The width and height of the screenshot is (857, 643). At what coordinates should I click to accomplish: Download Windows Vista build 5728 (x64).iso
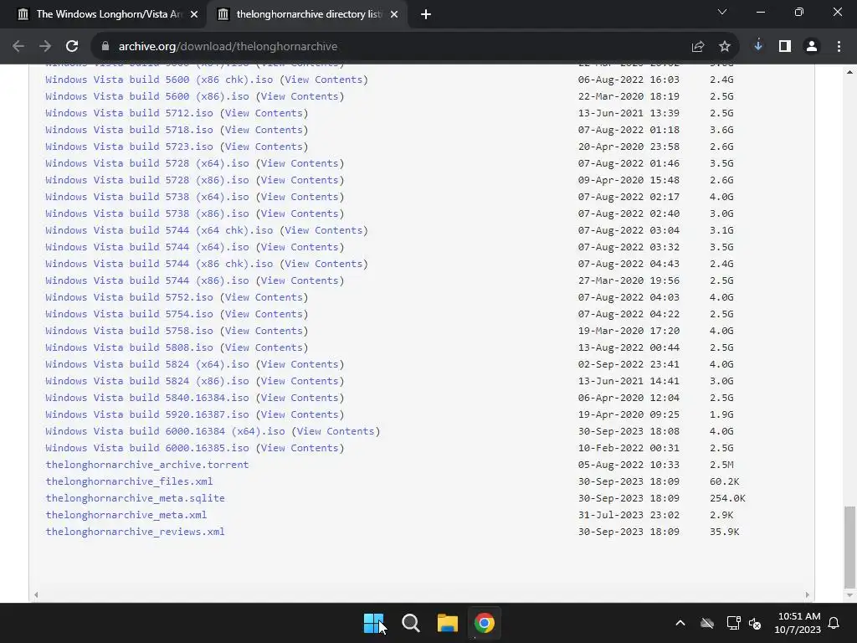click(147, 163)
